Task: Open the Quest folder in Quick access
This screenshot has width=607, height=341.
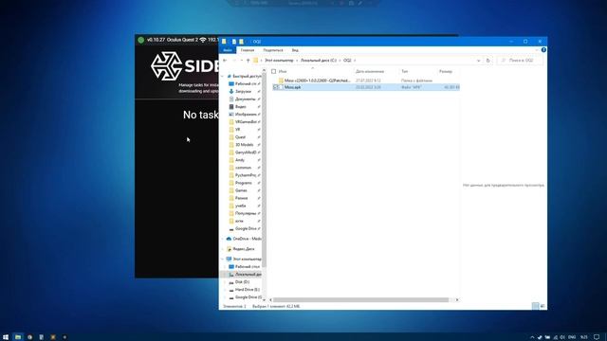Action: coord(240,137)
